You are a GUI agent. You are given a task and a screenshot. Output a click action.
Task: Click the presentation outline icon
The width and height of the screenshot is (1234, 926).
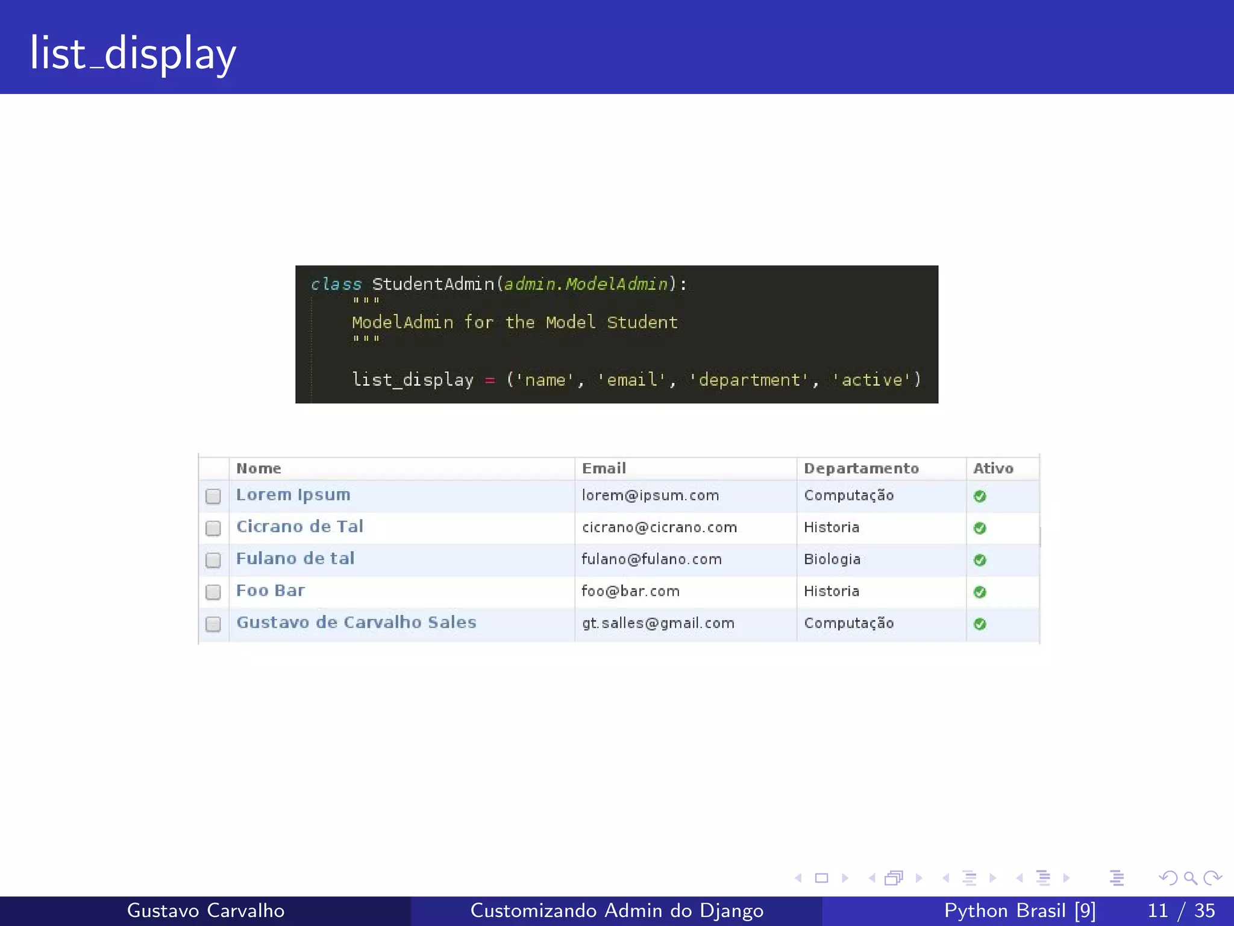(1117, 878)
